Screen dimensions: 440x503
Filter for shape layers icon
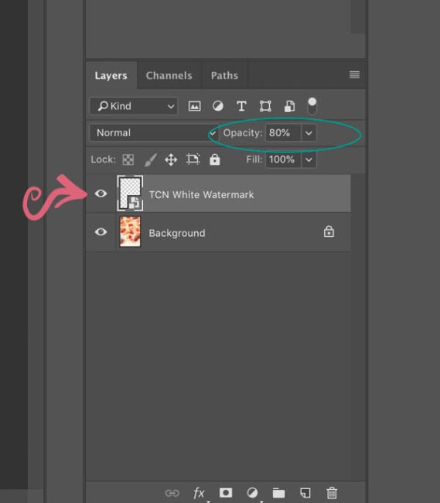[265, 106]
